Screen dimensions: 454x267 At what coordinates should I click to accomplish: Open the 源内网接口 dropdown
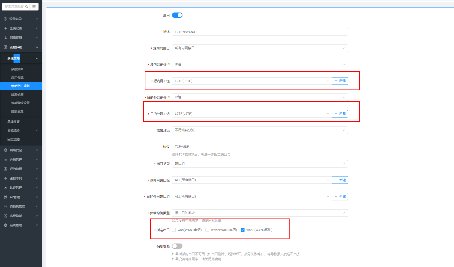260,48
